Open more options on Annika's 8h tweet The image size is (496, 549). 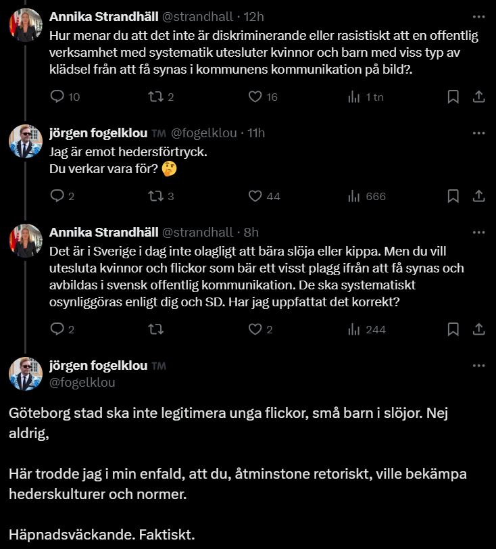478,233
